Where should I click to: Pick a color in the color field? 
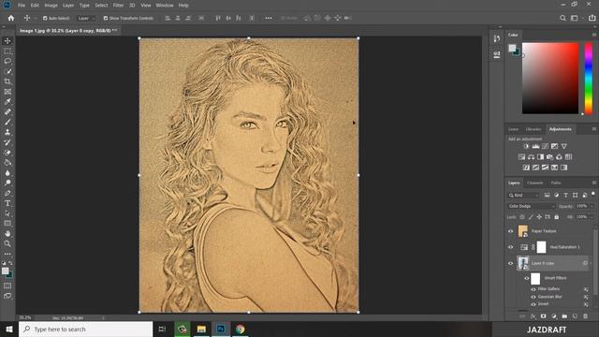[x=550, y=78]
